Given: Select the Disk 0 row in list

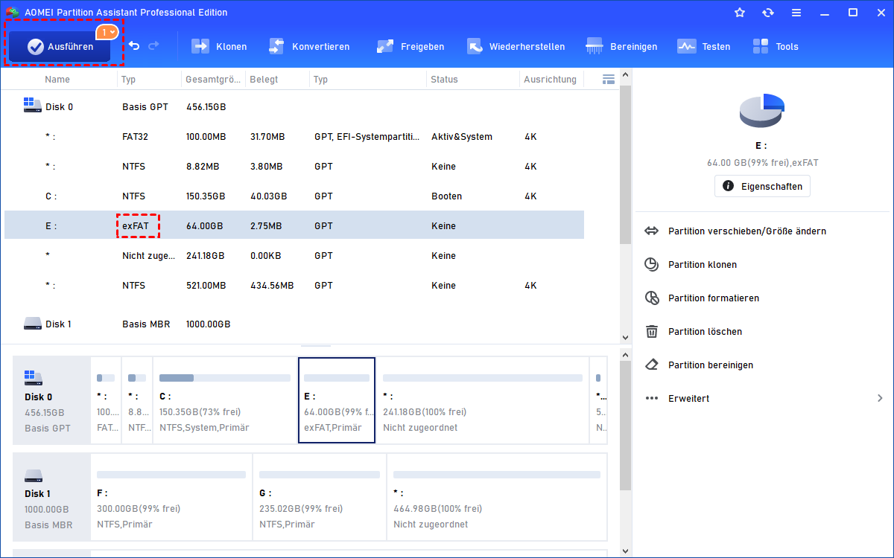Looking at the screenshot, I should [294, 107].
